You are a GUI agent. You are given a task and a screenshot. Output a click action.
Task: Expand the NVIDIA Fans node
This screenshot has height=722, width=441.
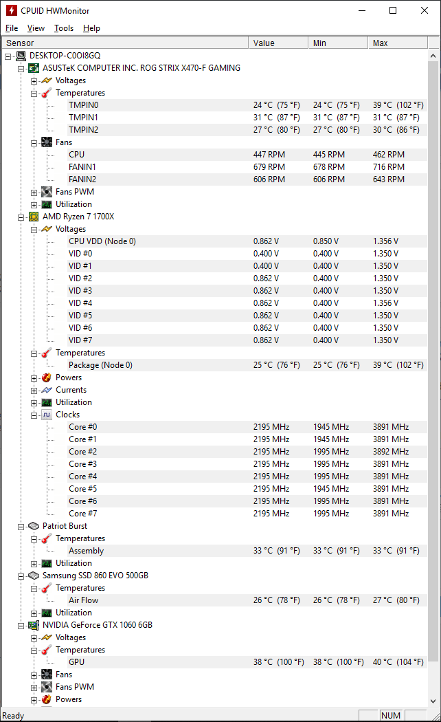click(x=34, y=675)
